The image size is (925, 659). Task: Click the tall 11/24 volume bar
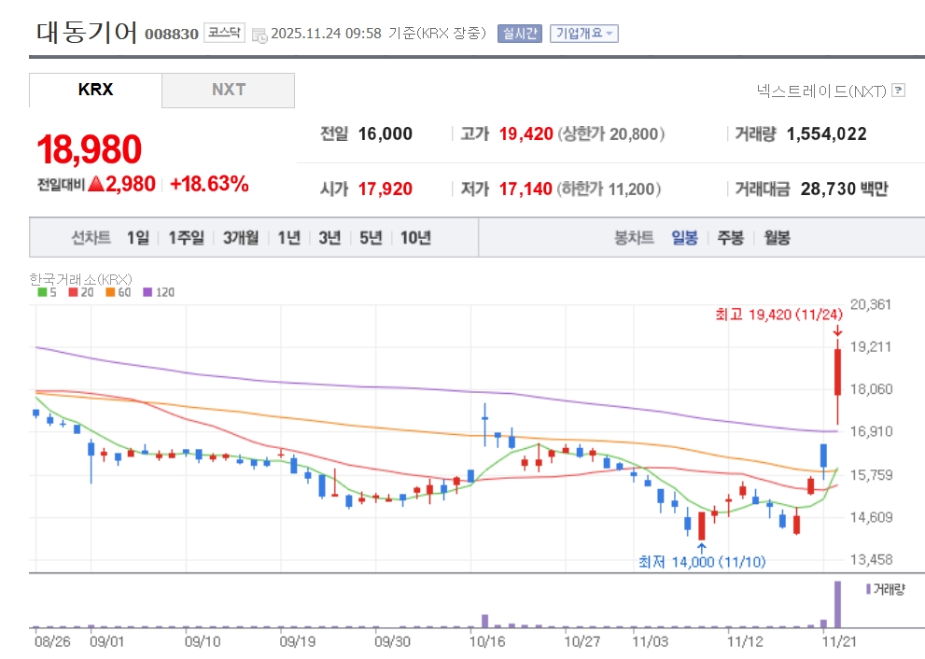tap(837, 604)
